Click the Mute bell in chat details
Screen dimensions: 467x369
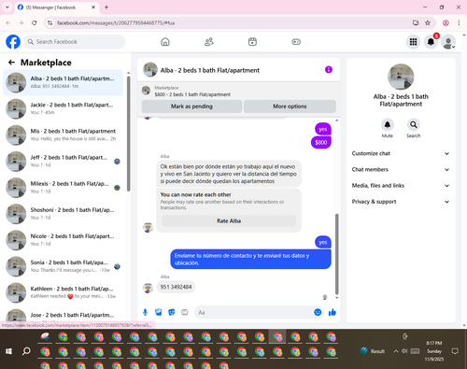[x=388, y=125]
